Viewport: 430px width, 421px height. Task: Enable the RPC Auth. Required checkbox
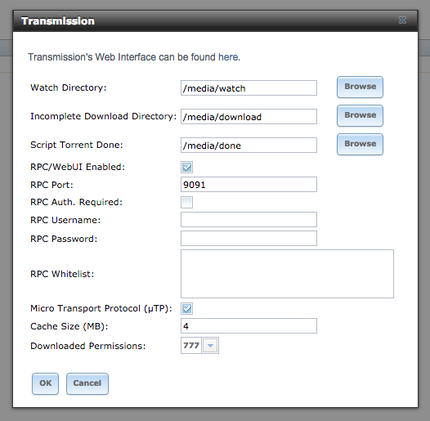pos(186,202)
